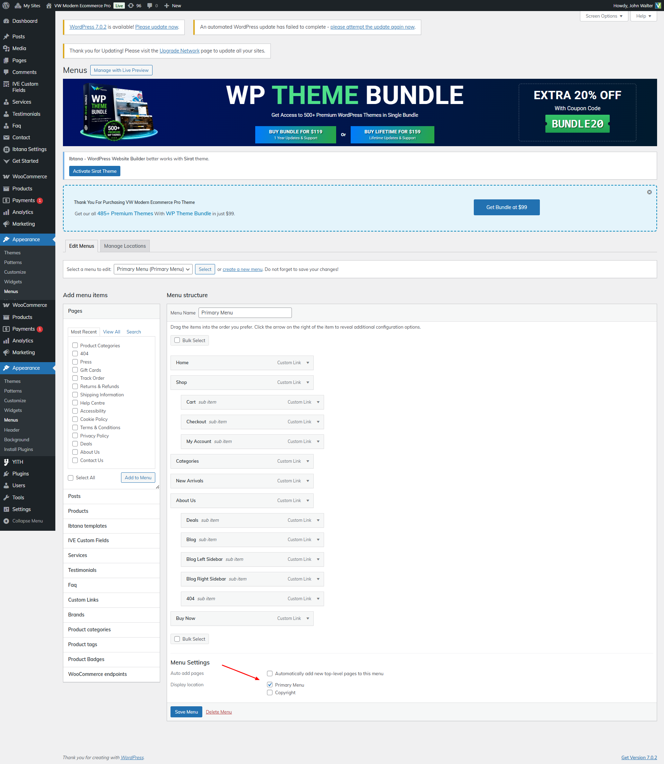Check the Gift Cards page checkbox
Viewport: 664px width, 764px height.
75,370
